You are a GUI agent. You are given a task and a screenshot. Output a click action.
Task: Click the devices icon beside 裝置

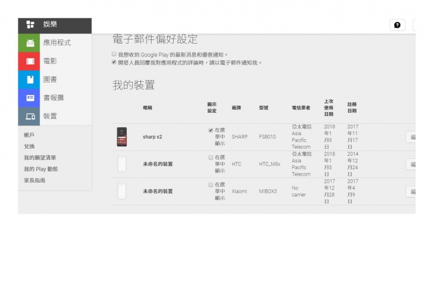pyautogui.click(x=29, y=116)
